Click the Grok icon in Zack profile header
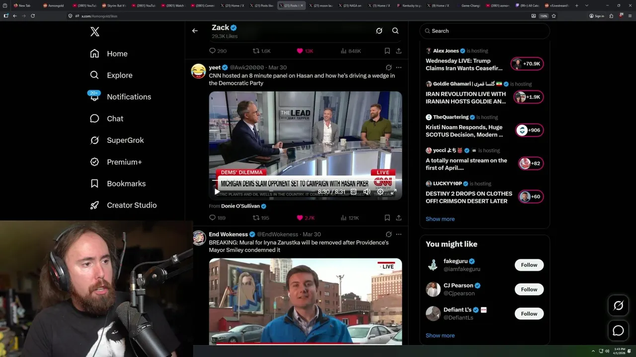 coord(379,31)
